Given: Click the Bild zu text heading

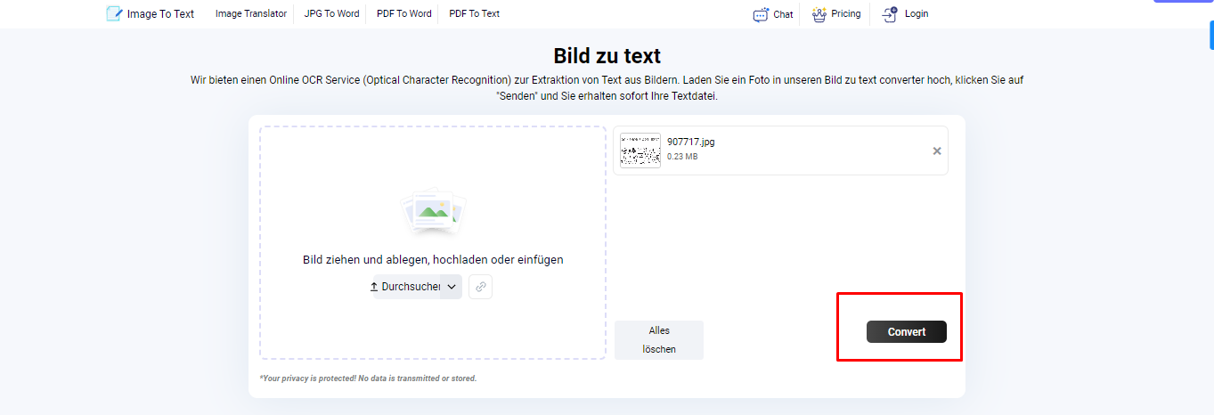Looking at the screenshot, I should click(607, 57).
